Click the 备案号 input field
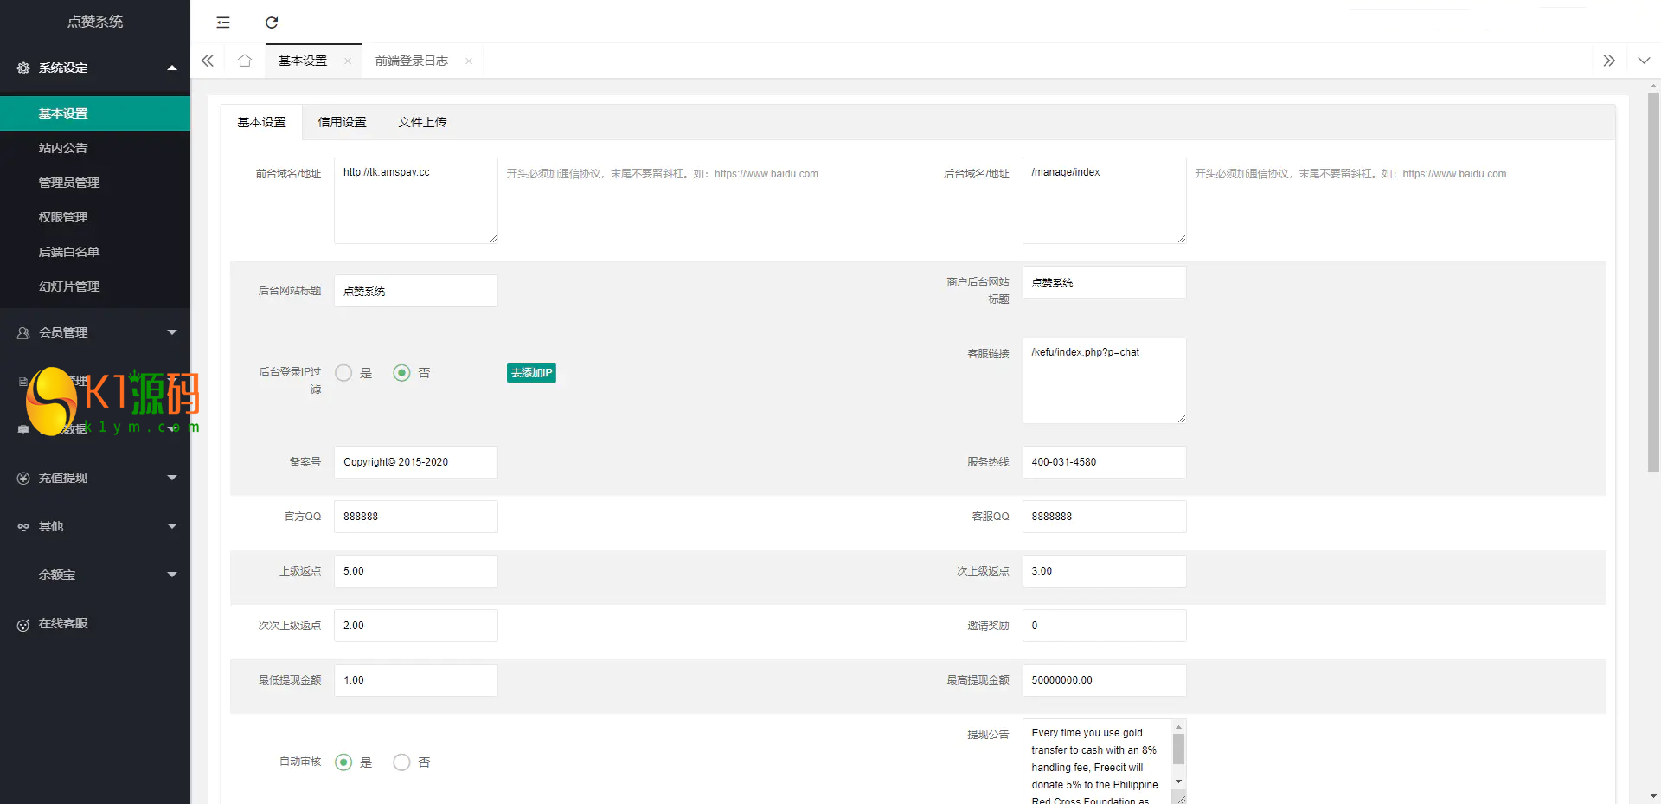This screenshot has width=1661, height=804. tap(416, 462)
